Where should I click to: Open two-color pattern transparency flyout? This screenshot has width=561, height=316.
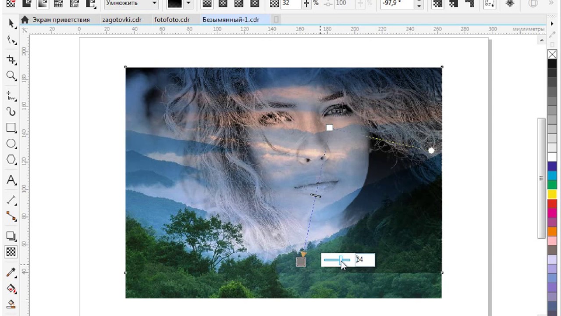click(91, 4)
